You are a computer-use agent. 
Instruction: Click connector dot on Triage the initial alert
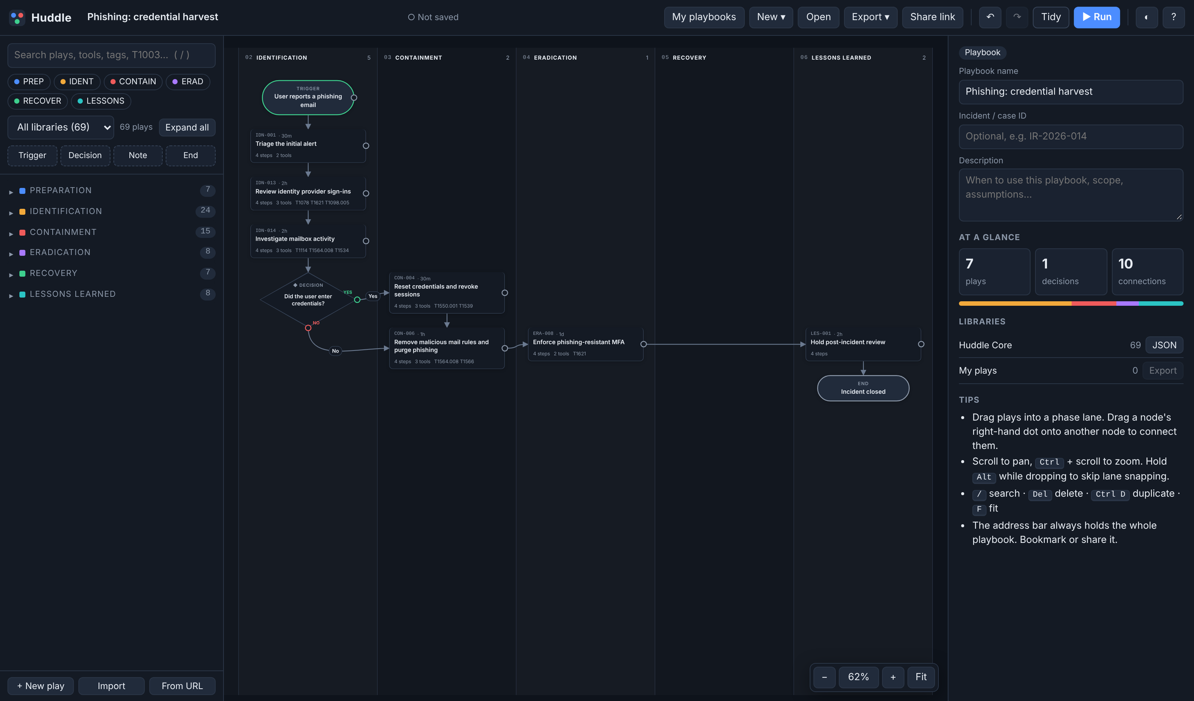366,146
